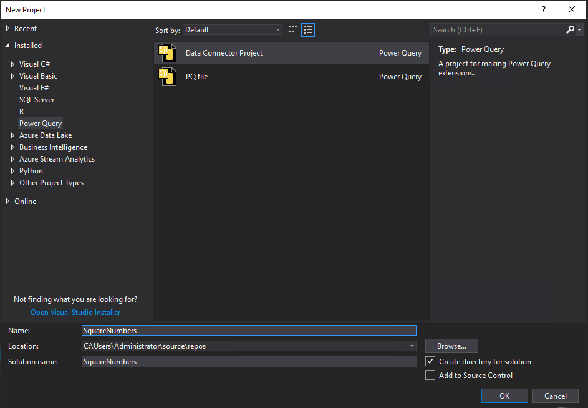This screenshot has height=408, width=588.
Task: Select the Power Query category
Action: point(41,124)
